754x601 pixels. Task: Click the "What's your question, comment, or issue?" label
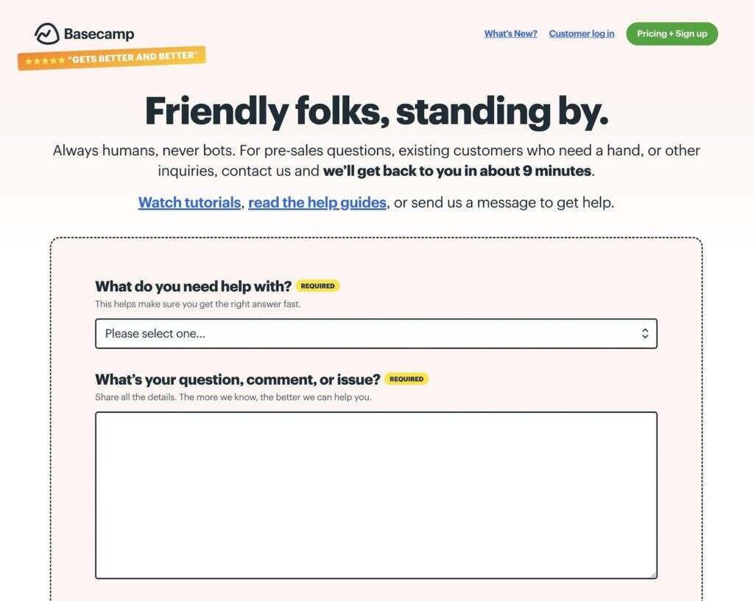click(237, 380)
